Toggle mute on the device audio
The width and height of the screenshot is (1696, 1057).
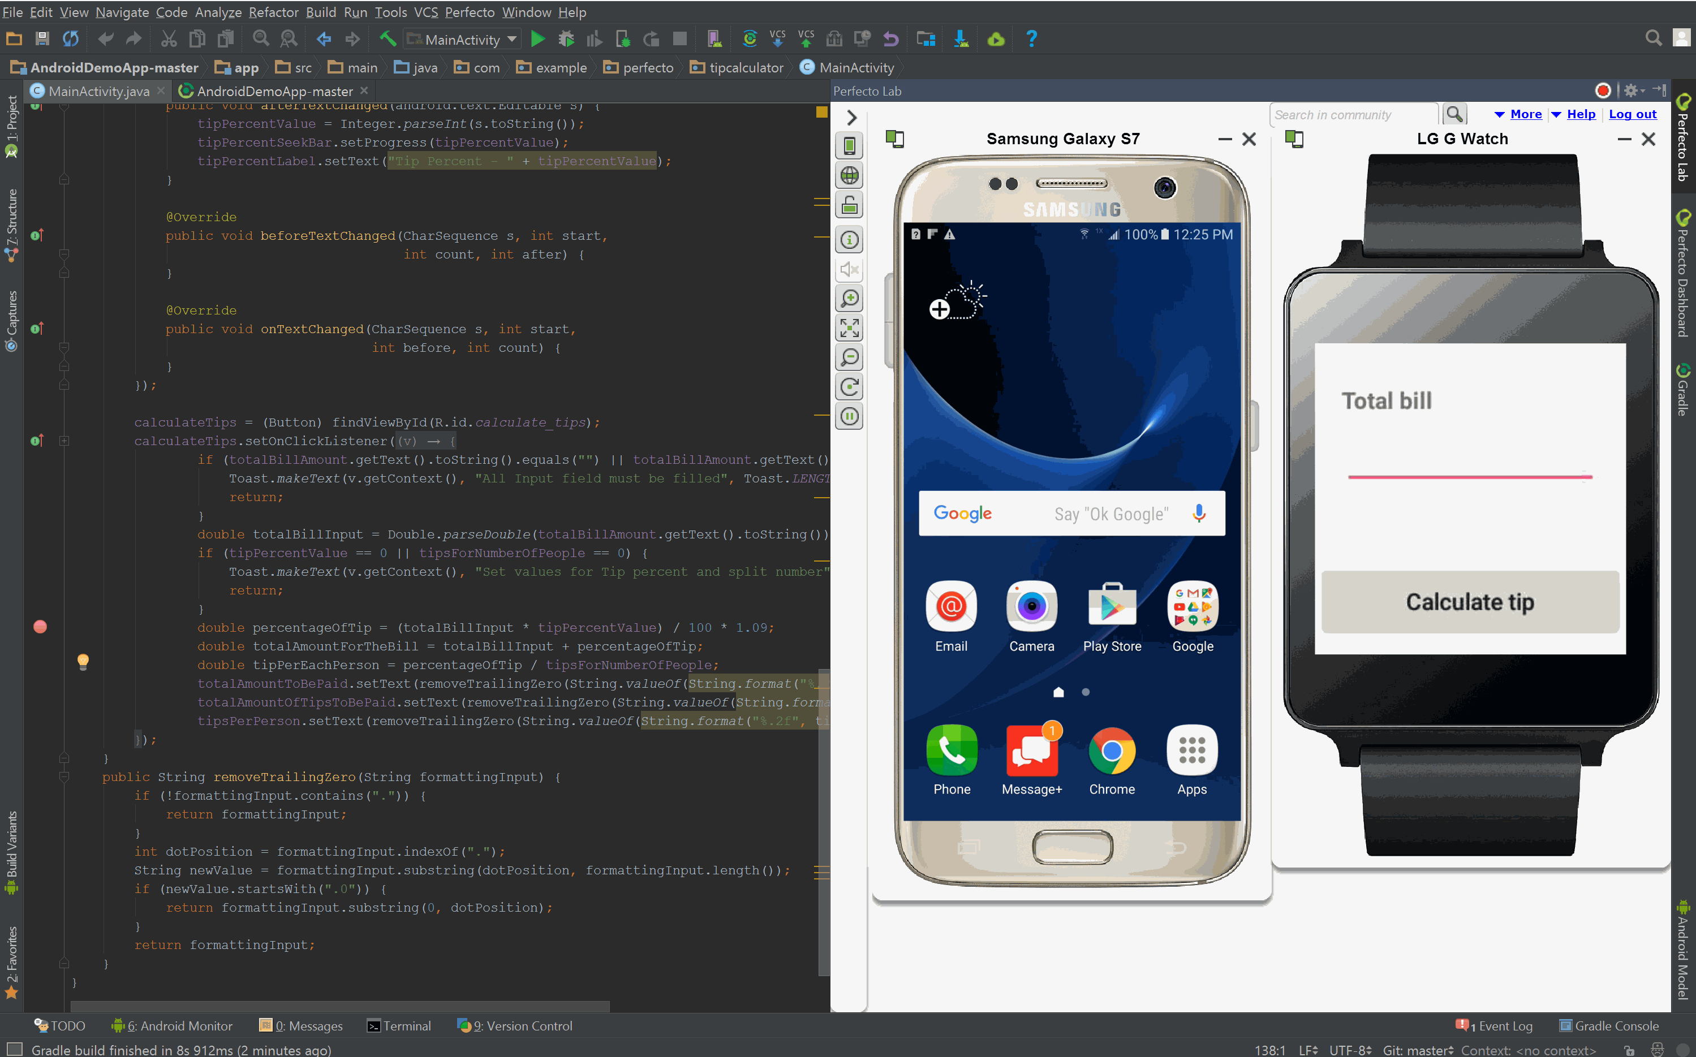pos(849,269)
